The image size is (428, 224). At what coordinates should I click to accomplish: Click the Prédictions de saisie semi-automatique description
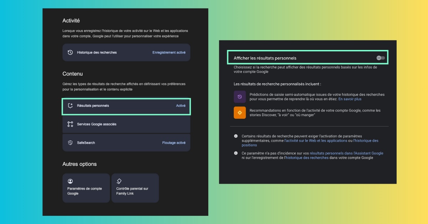[x=317, y=97]
